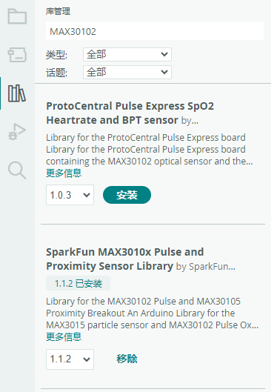Open the Debug sidebar icon
This screenshot has height=392, width=277.
point(17,131)
